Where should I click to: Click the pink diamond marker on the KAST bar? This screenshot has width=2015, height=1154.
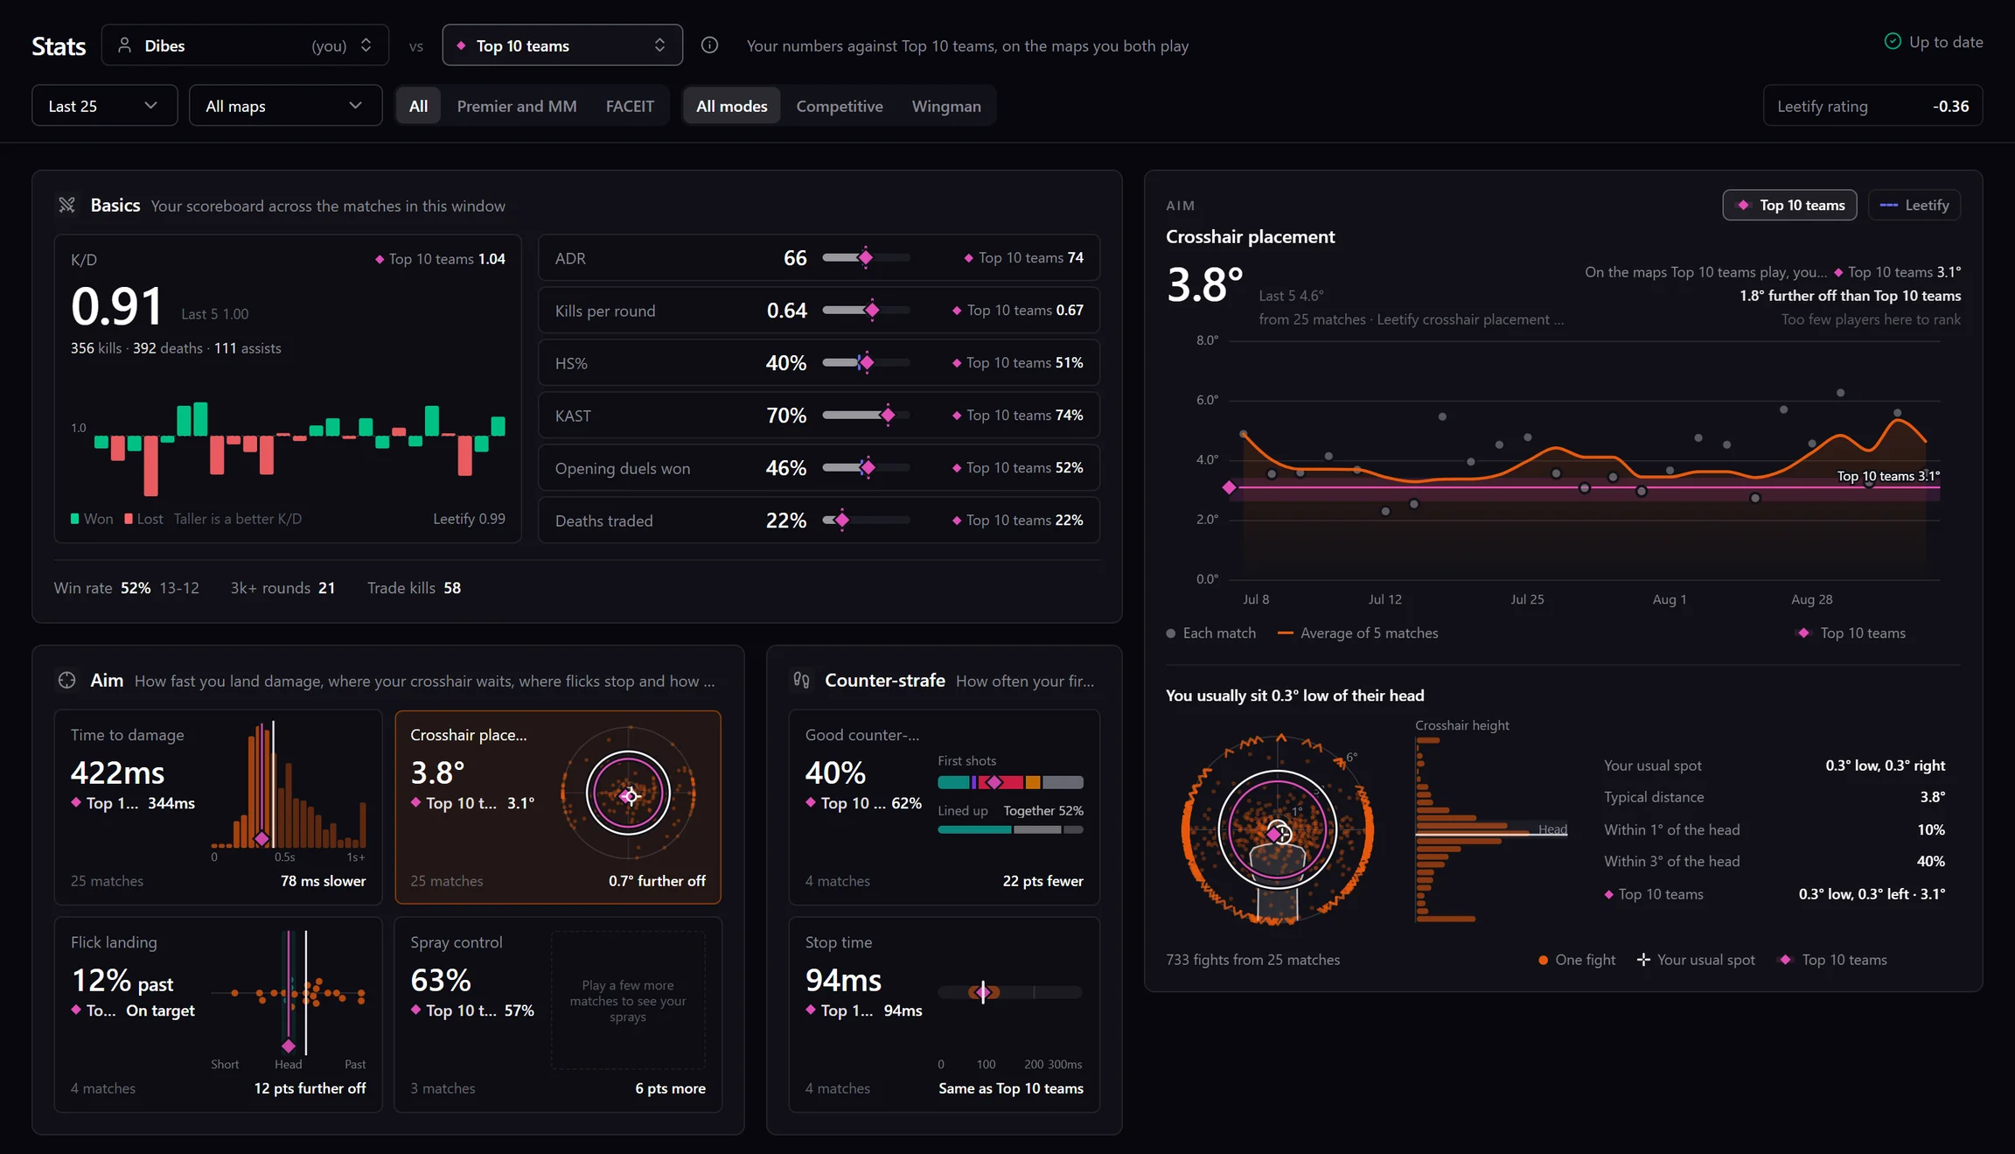tap(888, 415)
